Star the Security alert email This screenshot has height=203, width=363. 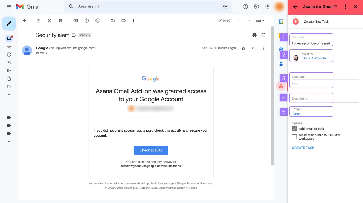pyautogui.click(x=243, y=48)
